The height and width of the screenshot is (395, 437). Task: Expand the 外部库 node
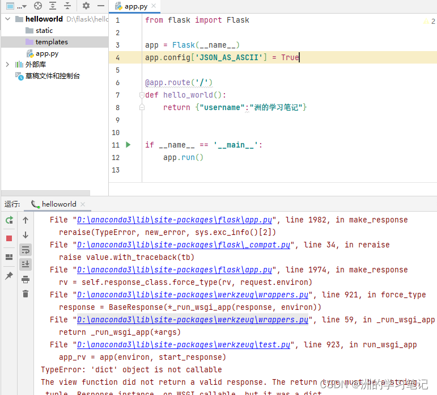tap(7, 65)
